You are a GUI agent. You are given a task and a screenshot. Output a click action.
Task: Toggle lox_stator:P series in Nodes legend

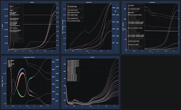tap(14, 32)
